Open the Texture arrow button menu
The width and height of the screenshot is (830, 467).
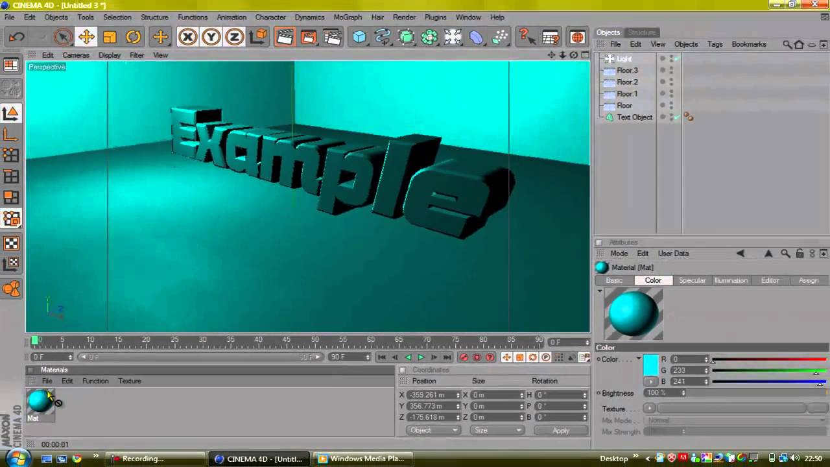(x=649, y=409)
